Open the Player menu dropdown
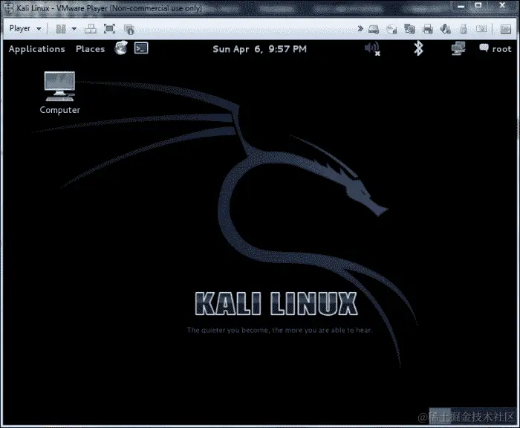The height and width of the screenshot is (428, 520). [x=25, y=28]
